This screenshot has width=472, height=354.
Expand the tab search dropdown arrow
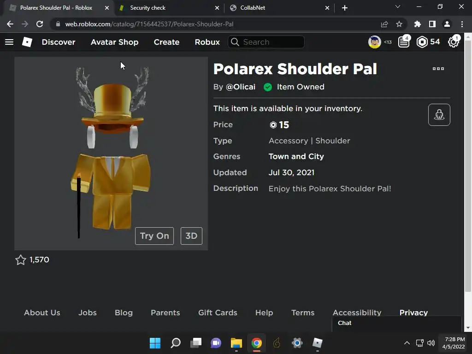click(398, 6)
